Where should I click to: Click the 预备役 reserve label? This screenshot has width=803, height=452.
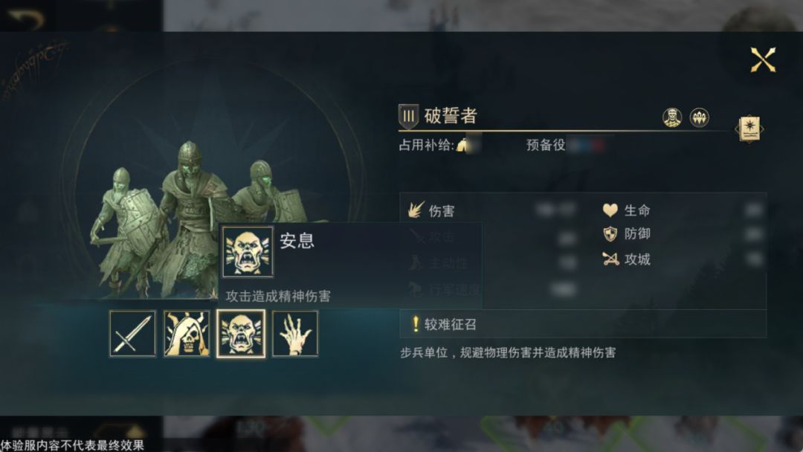point(546,145)
